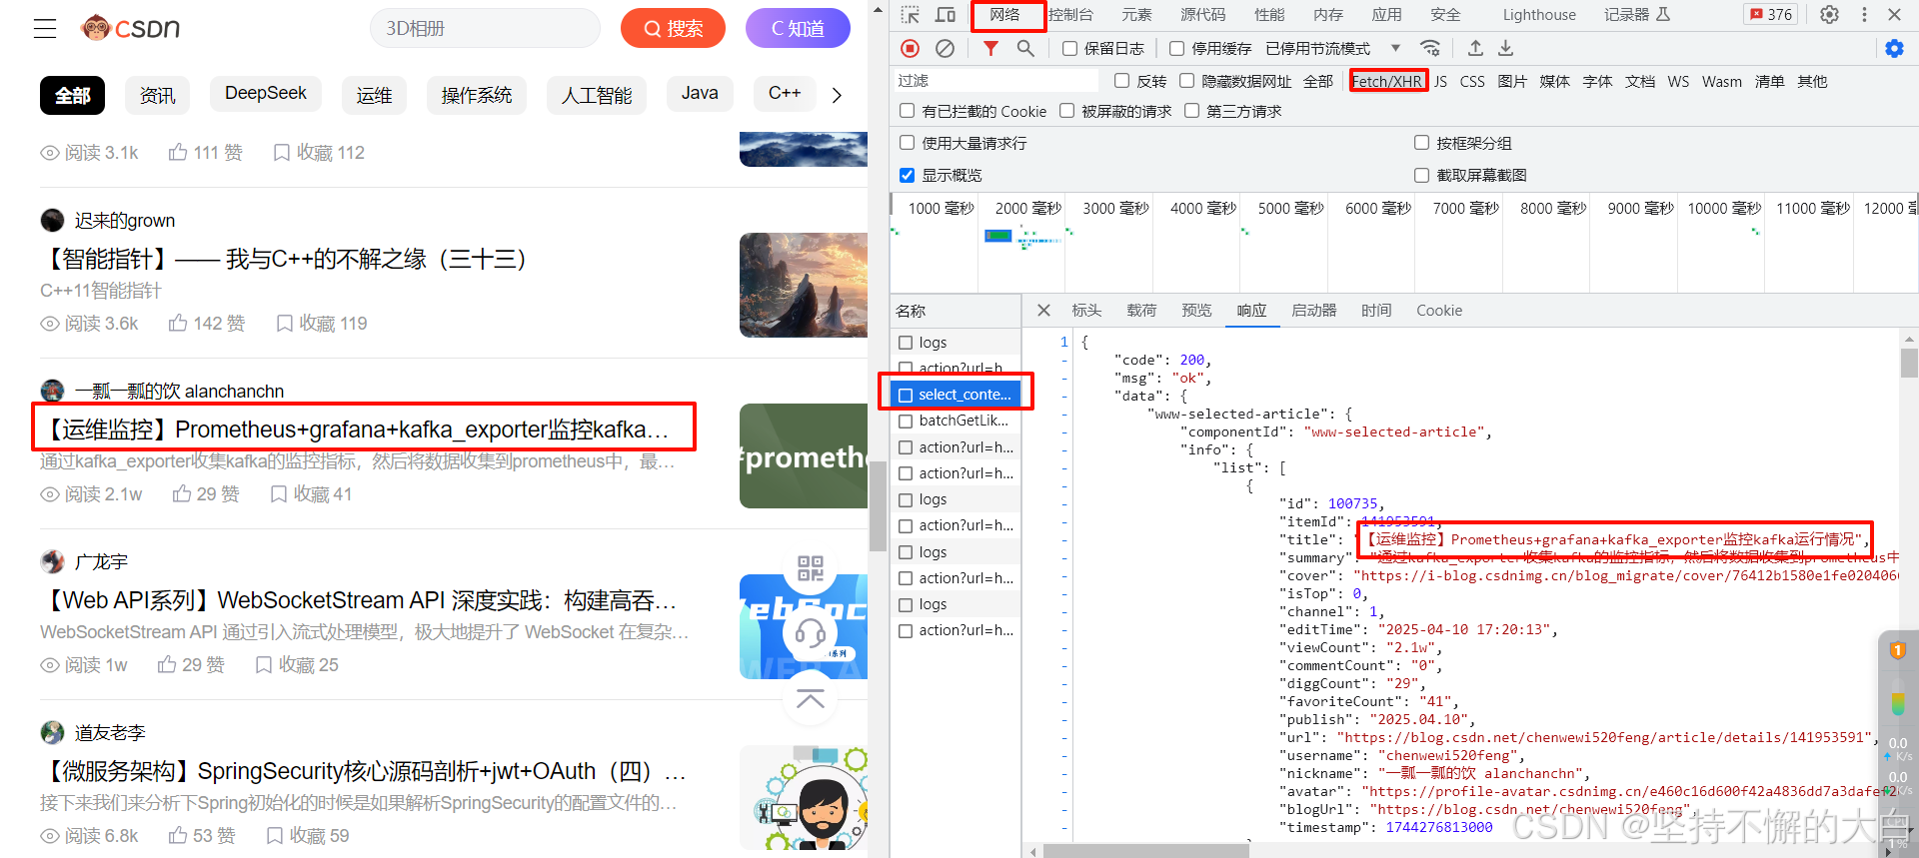The image size is (1919, 858).
Task: Click author avatar of 迟来的grown
Action: pos(53,220)
